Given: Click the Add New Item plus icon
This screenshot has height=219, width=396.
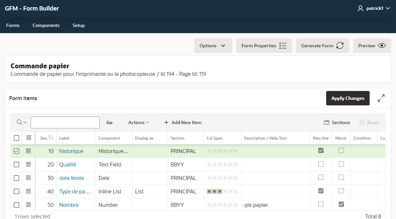Looking at the screenshot, I should click(166, 122).
